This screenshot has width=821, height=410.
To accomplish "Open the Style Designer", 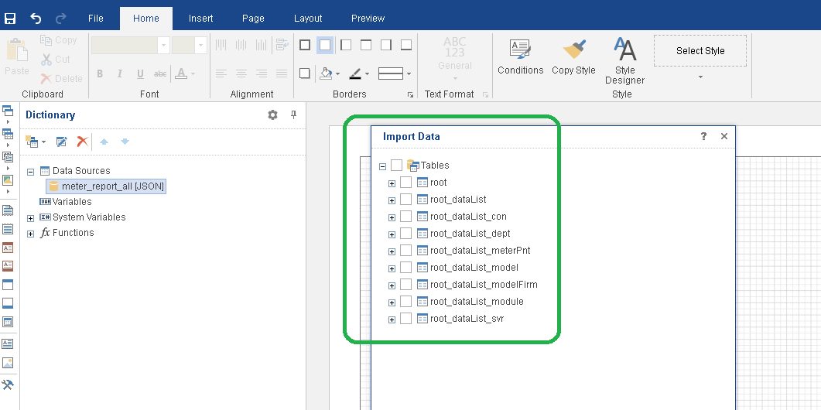I will click(x=624, y=61).
